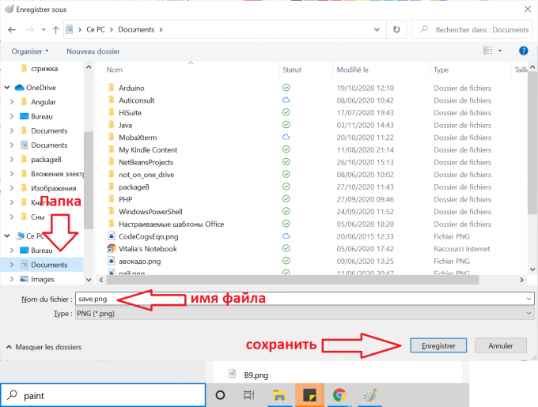Screen dimensions: 538x407
Task: Open the Type file format dropdown
Action: (x=303, y=314)
